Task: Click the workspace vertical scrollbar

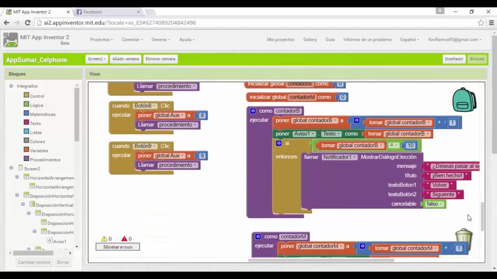Action: coord(483,216)
